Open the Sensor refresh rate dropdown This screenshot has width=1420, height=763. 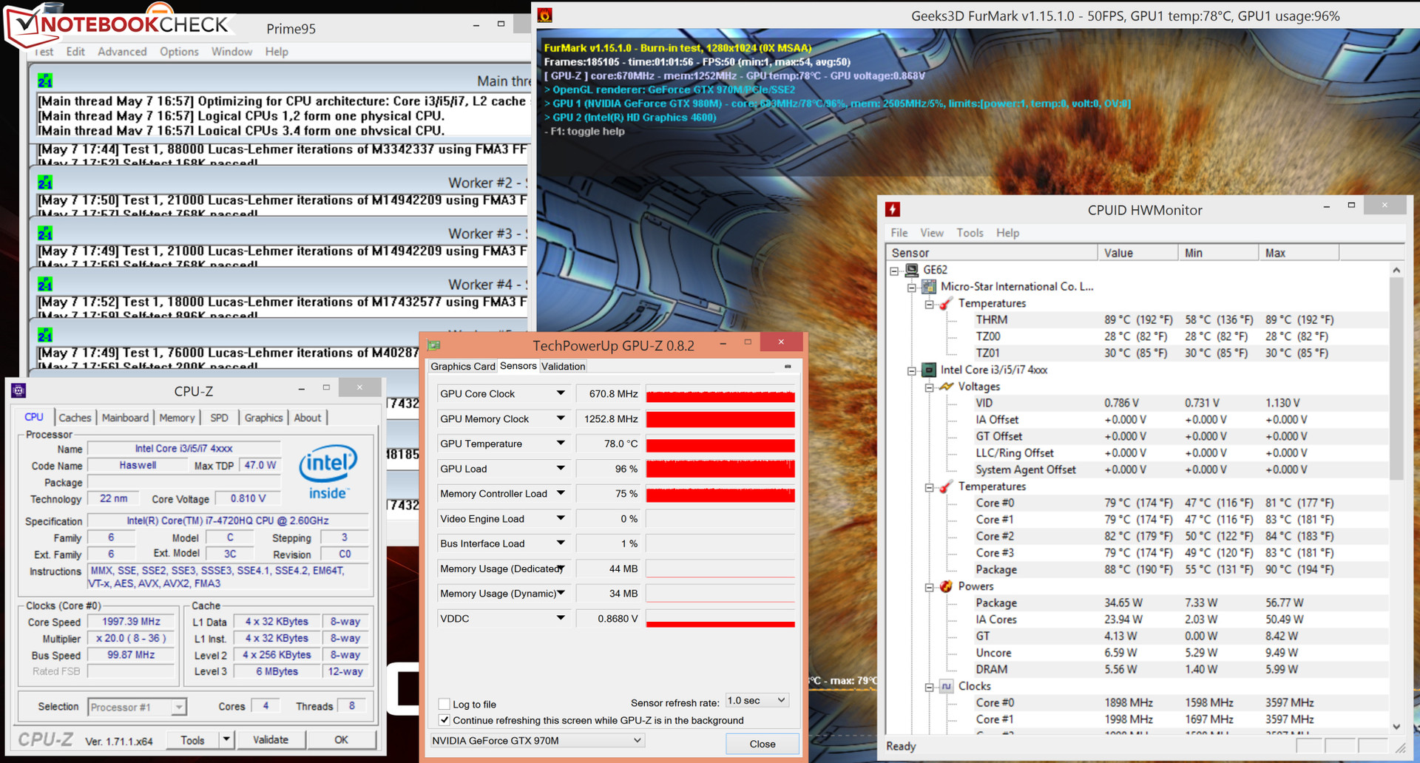coord(757,700)
